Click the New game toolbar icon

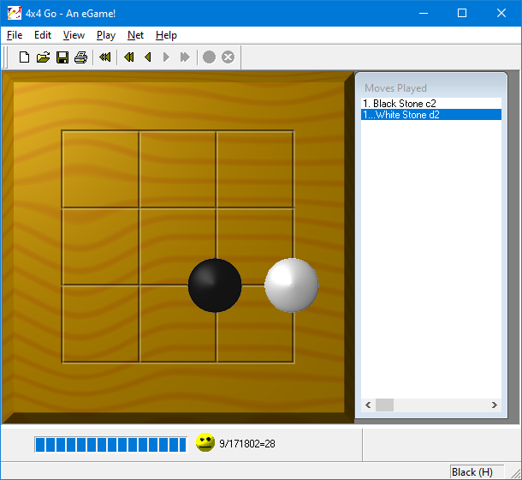point(24,57)
